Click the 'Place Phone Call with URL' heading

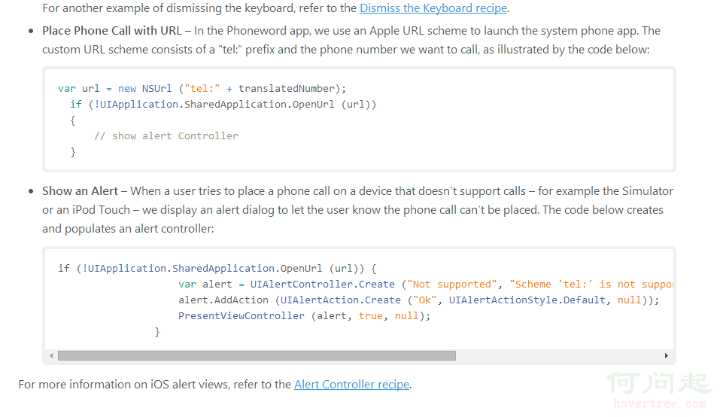[112, 31]
